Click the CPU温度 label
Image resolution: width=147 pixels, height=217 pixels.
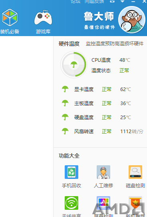101,60
